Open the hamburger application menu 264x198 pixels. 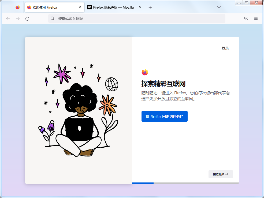256,18
